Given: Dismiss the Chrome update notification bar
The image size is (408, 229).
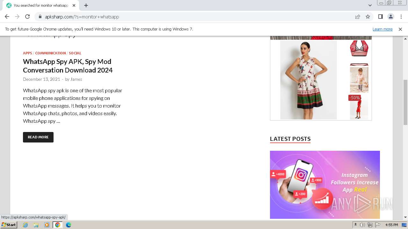Looking at the screenshot, I should pos(400,29).
